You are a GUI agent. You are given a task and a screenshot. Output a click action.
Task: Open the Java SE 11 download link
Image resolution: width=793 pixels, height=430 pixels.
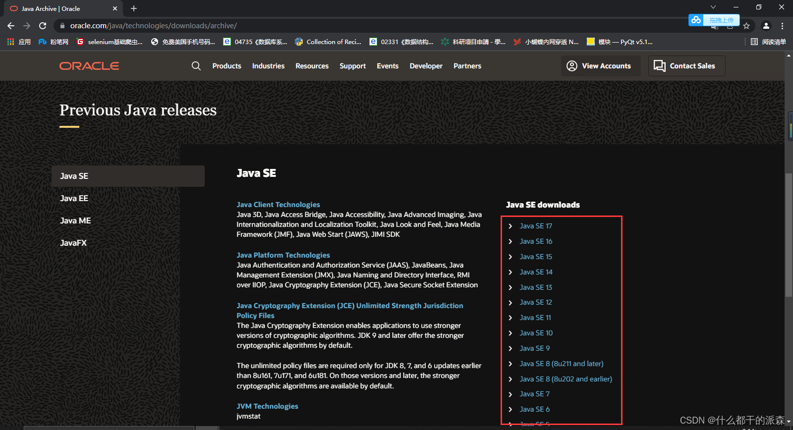click(535, 318)
